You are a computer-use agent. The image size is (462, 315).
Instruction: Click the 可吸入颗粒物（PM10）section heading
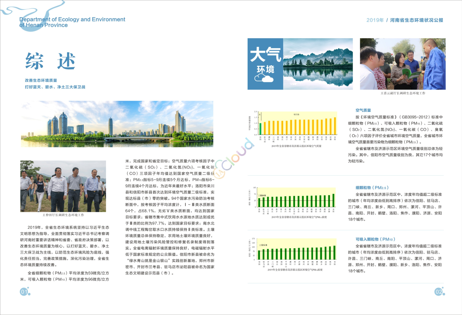tap(375, 239)
